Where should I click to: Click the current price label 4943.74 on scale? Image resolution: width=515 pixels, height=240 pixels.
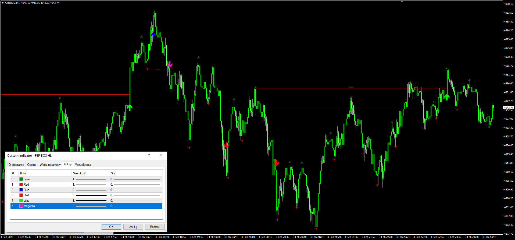click(x=508, y=108)
